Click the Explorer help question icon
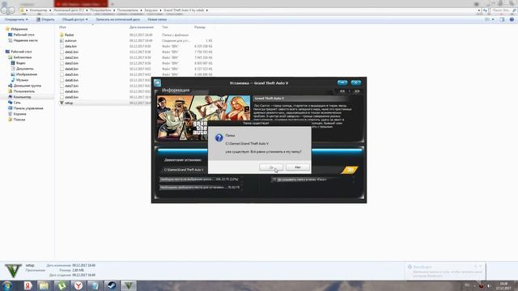 512,19
